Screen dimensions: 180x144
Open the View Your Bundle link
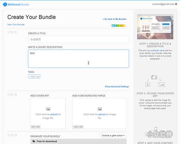tap(16, 25)
